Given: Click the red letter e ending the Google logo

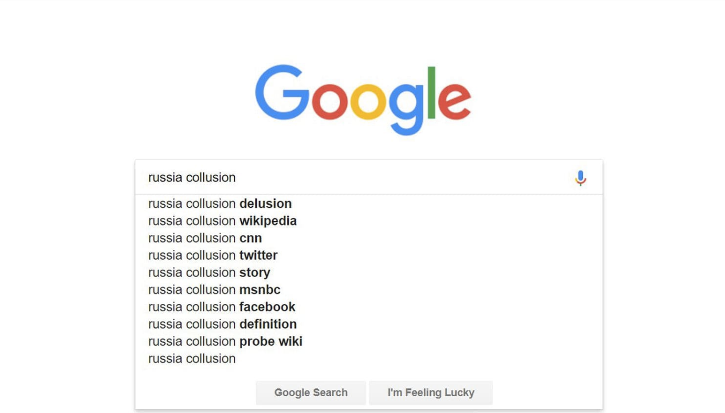Looking at the screenshot, I should coord(454,101).
